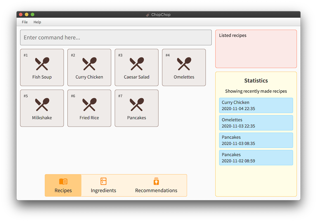Select the Fish Soup recipe name

tap(42, 77)
